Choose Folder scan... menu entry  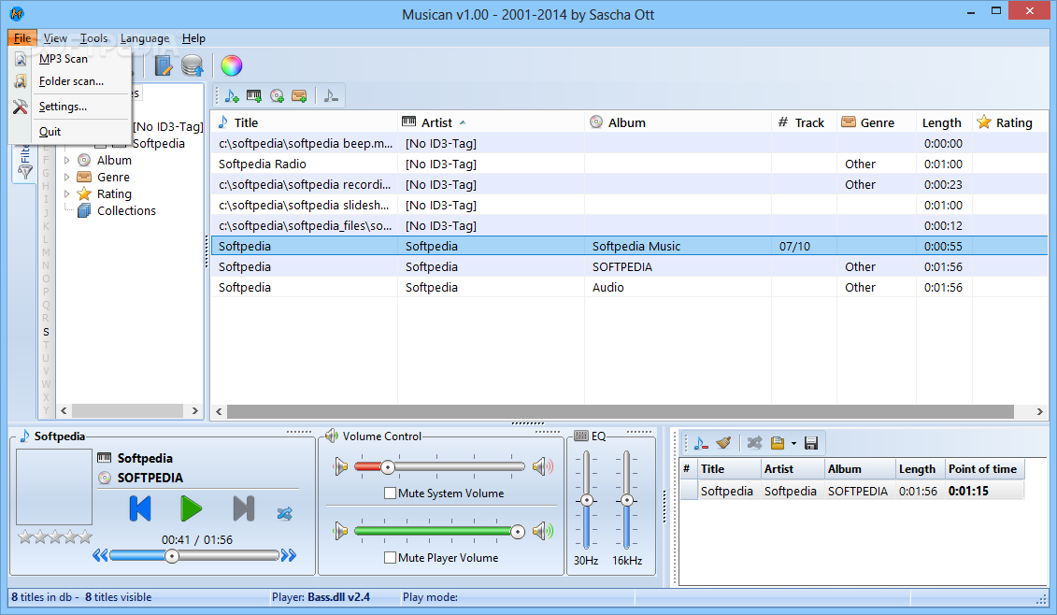point(71,81)
